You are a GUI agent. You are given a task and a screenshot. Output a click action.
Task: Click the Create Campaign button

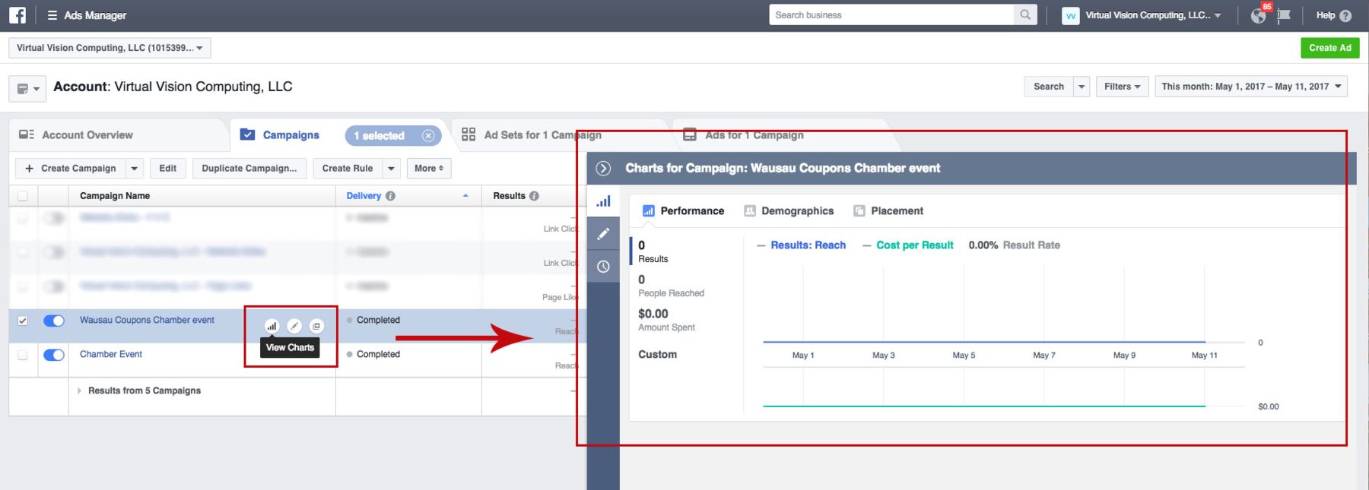(71, 169)
